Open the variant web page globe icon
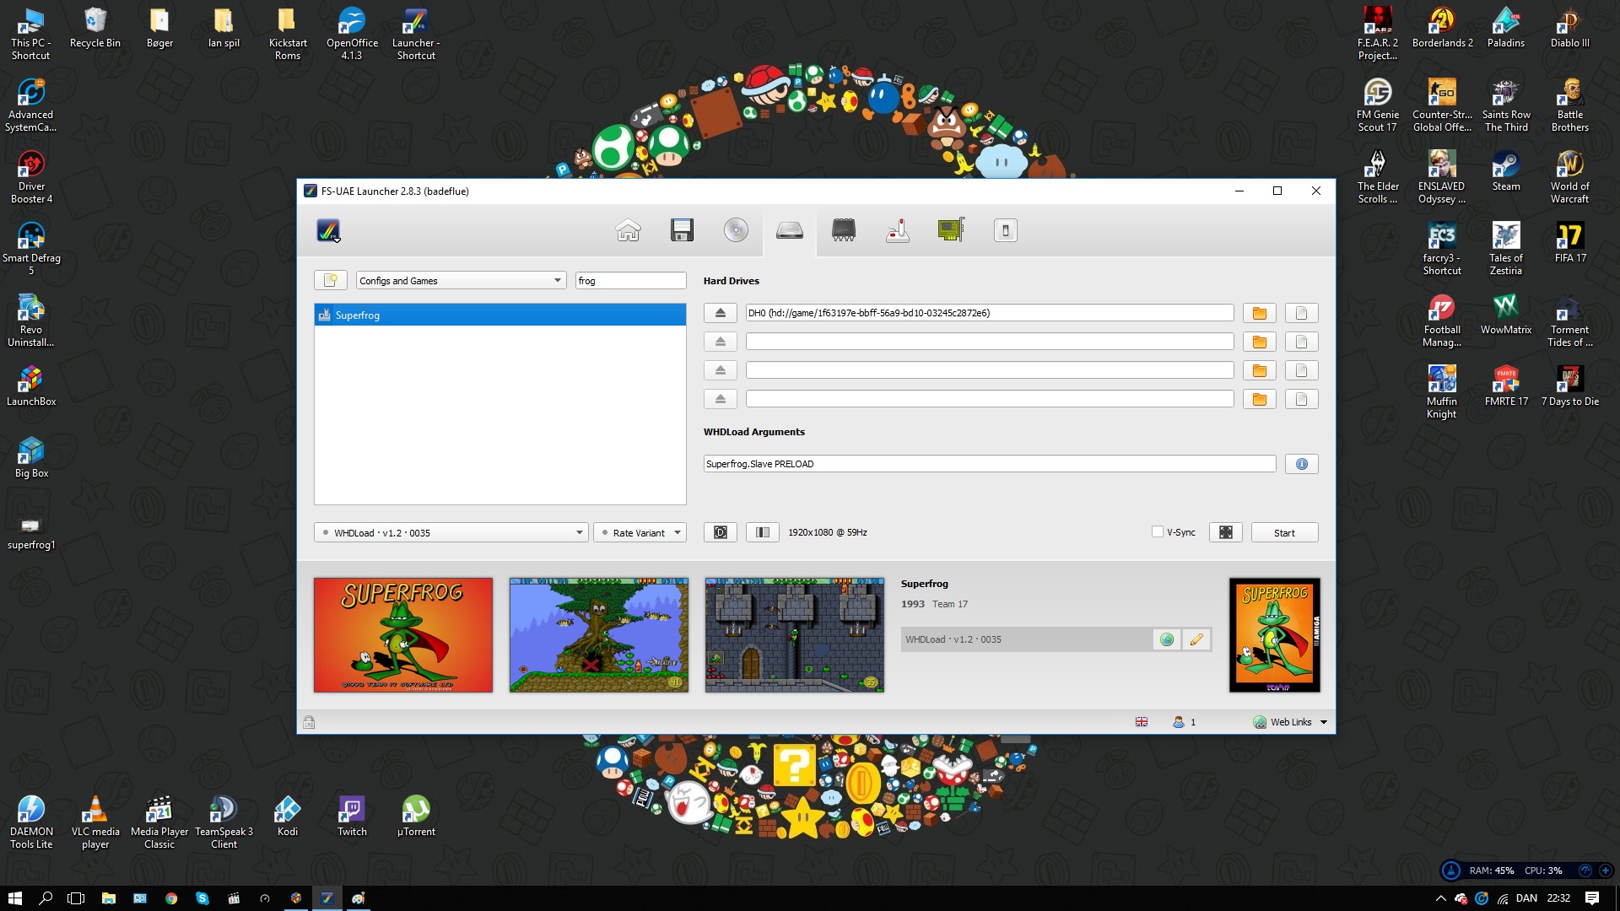Viewport: 1620px width, 911px height. point(1167,639)
